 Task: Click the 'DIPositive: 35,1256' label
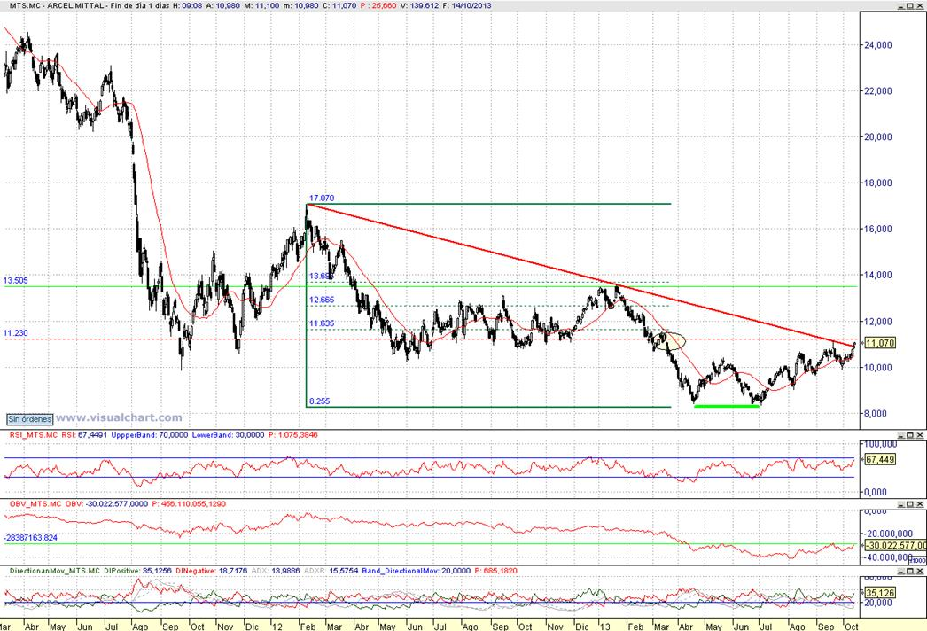tap(137, 571)
